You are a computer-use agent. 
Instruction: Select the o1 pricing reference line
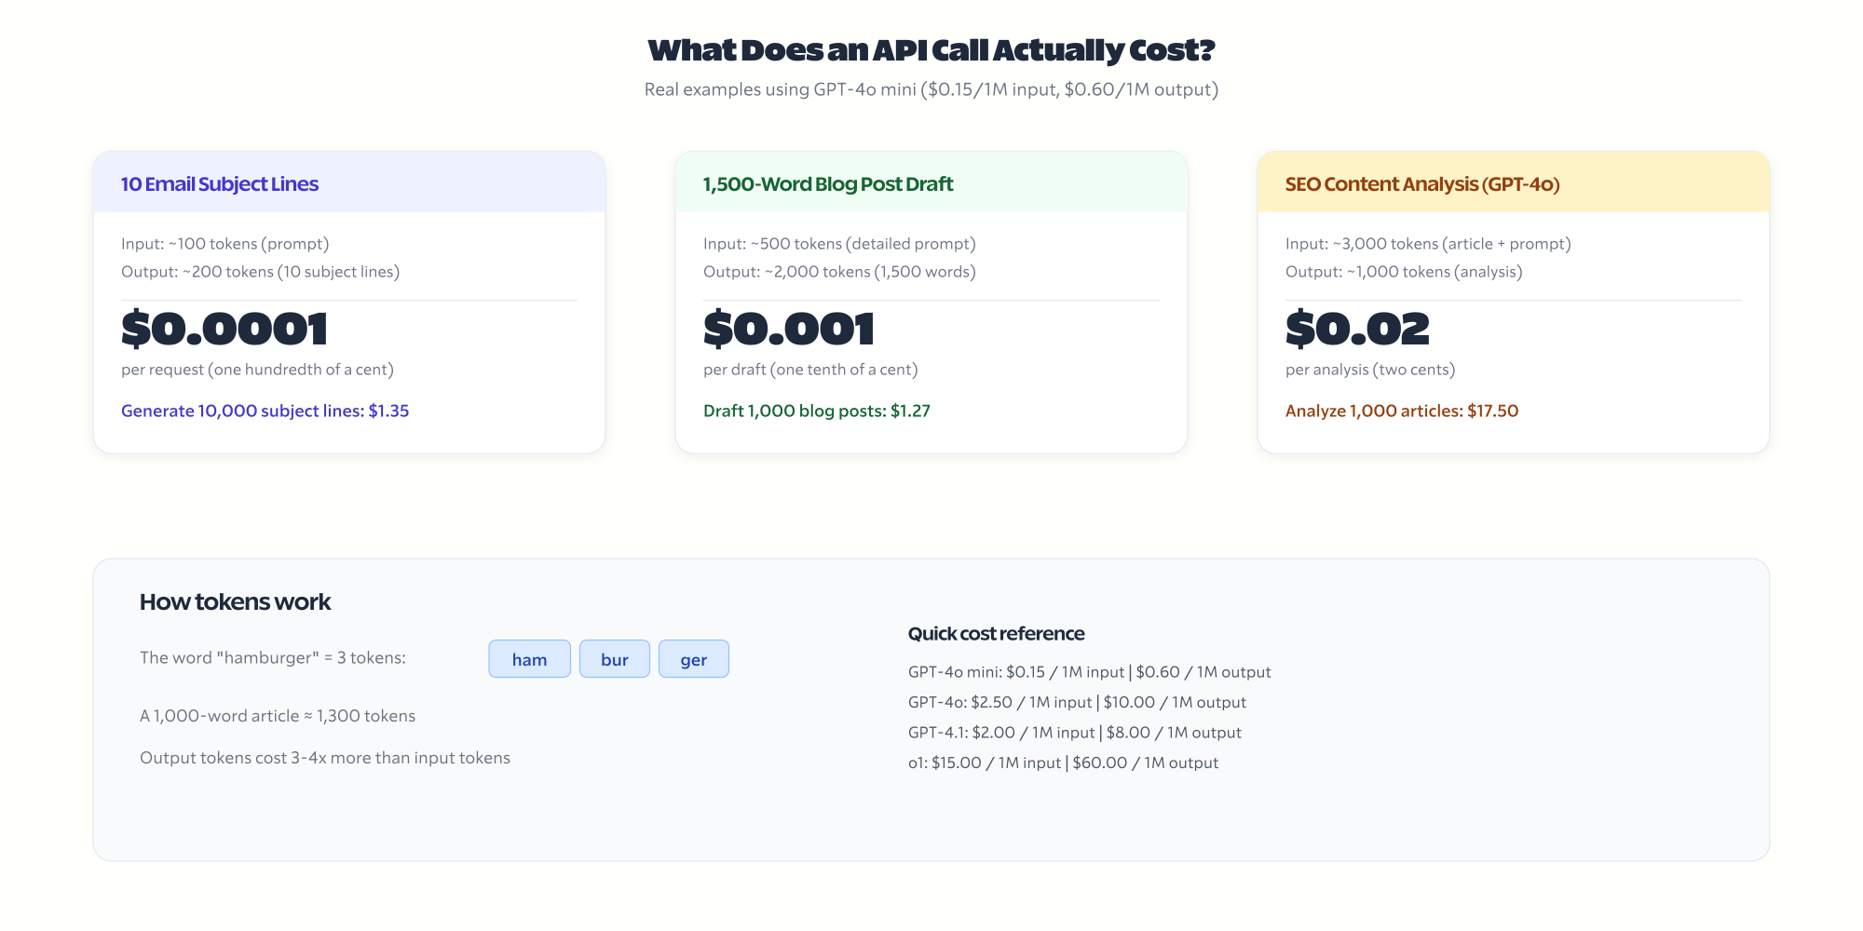tap(1063, 762)
